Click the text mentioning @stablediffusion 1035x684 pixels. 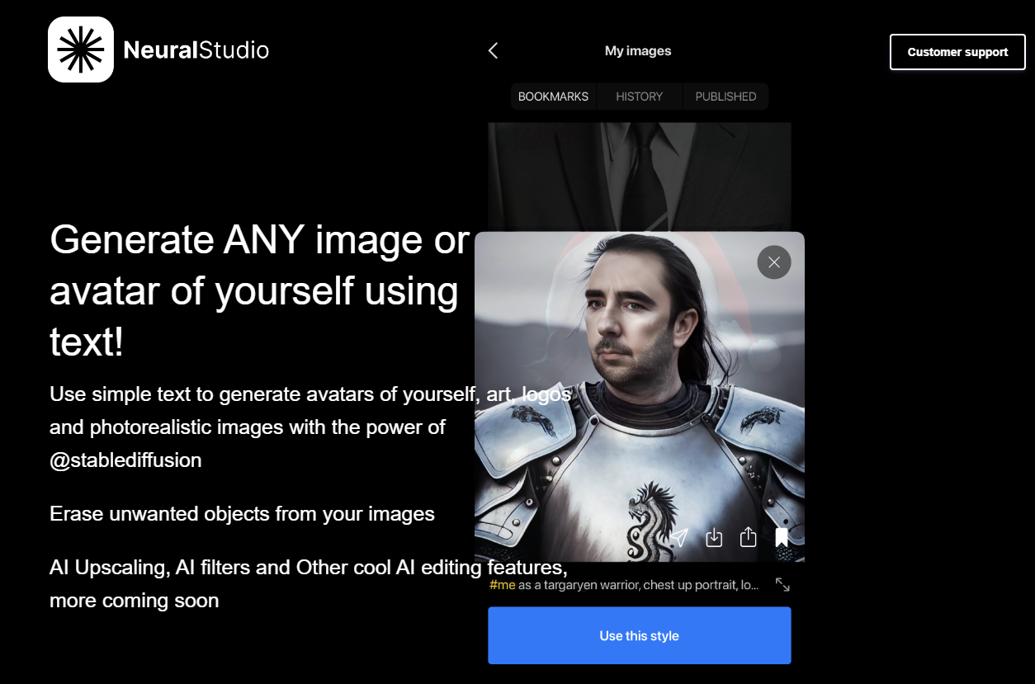click(310, 427)
